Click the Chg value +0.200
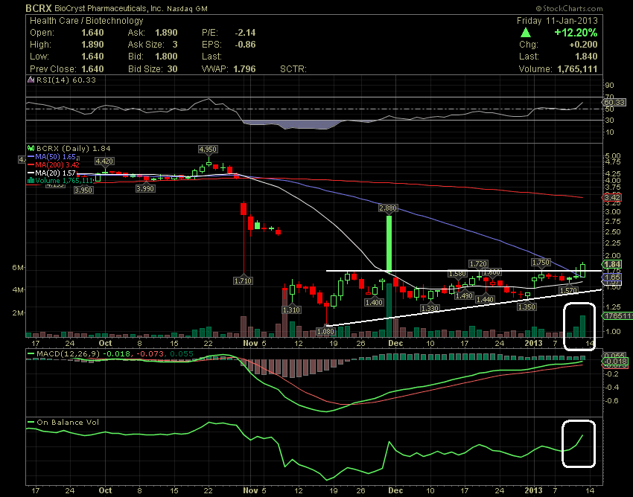 [582, 45]
